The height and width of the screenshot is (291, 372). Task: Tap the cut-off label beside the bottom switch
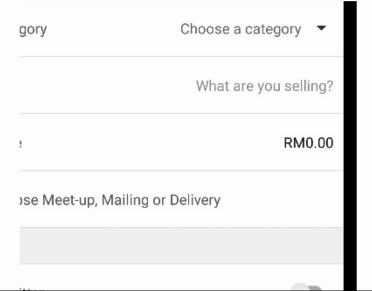click(x=32, y=289)
